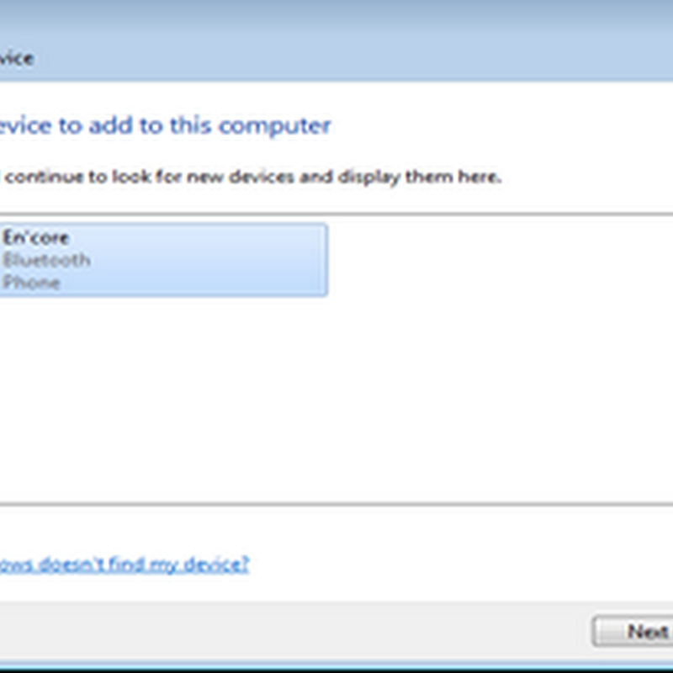Click the divider line below the device list
673x673 pixels.
336,505
